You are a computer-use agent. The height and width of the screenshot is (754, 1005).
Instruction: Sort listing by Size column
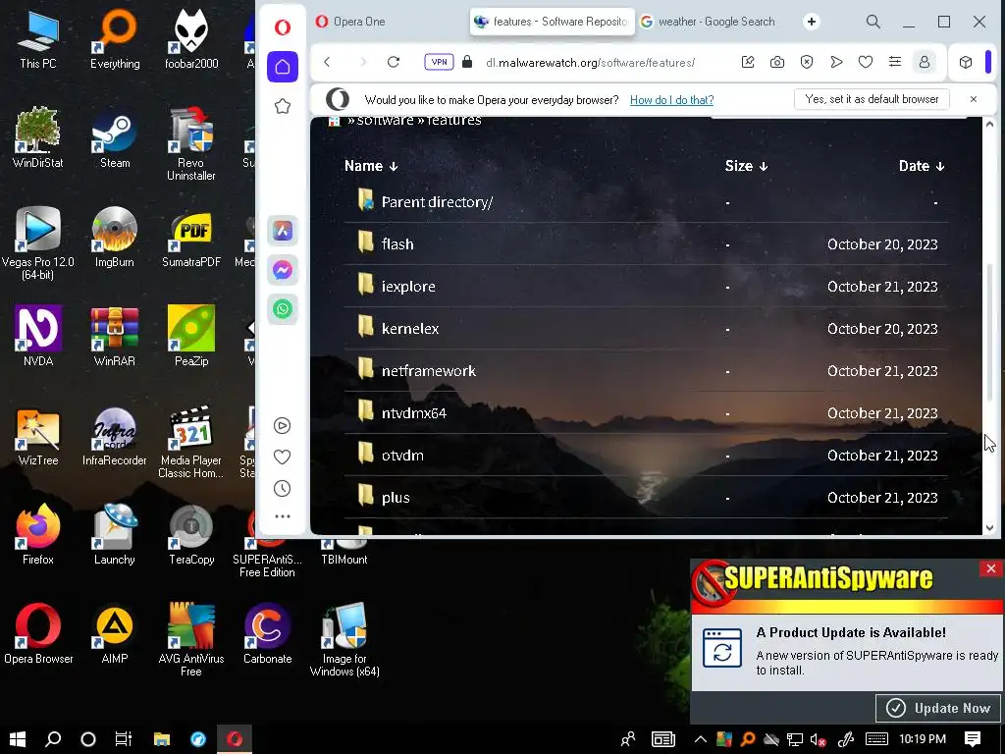tap(746, 166)
